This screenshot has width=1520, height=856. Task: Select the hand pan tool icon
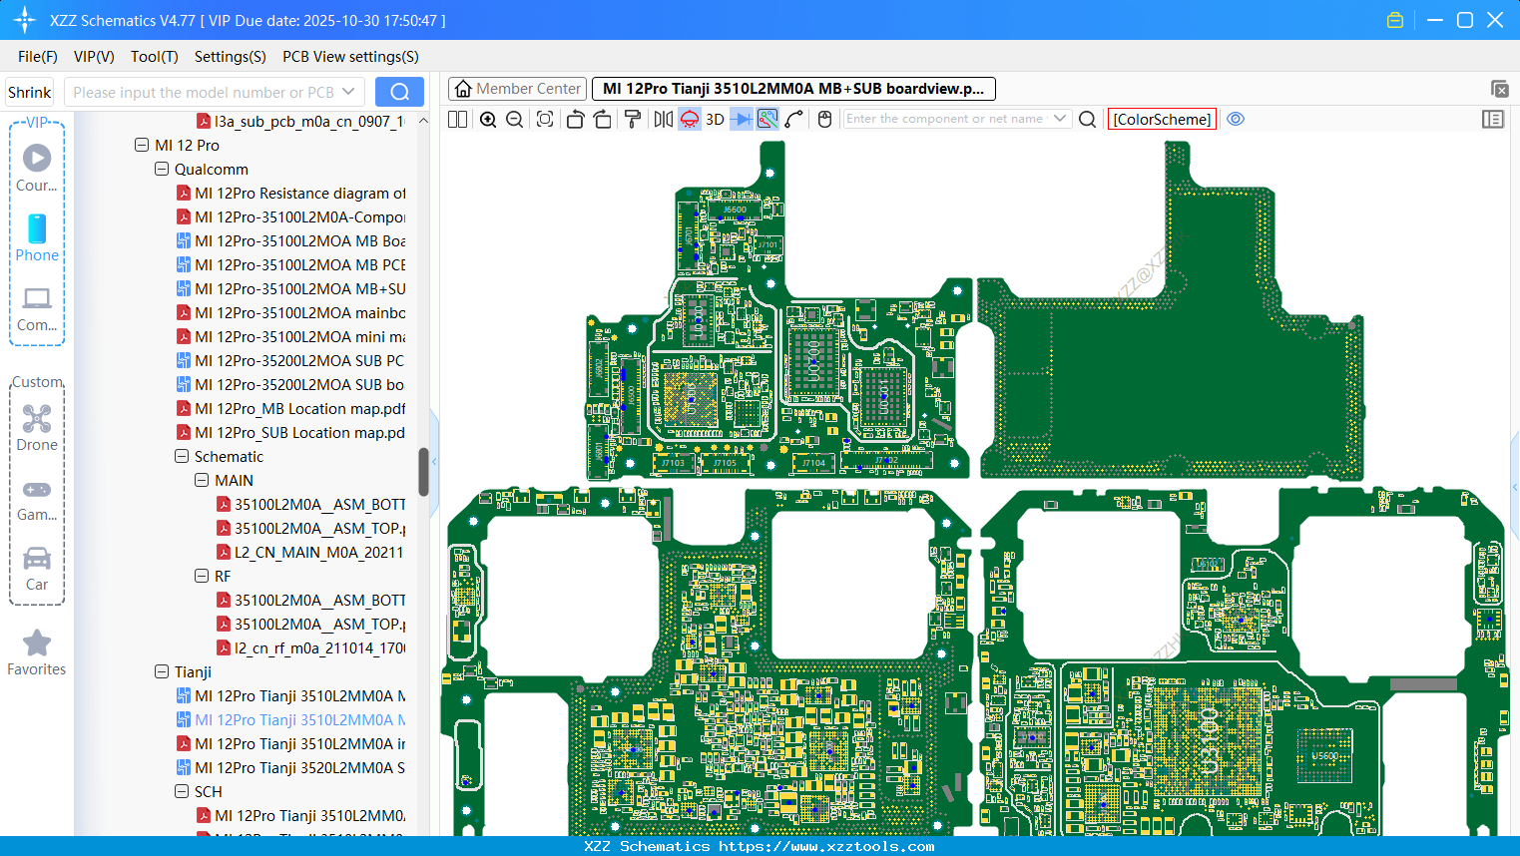(823, 119)
